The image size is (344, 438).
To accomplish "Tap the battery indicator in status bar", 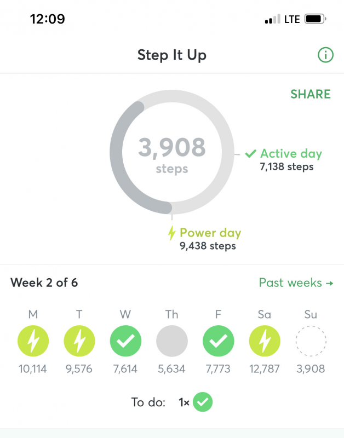I will point(315,19).
